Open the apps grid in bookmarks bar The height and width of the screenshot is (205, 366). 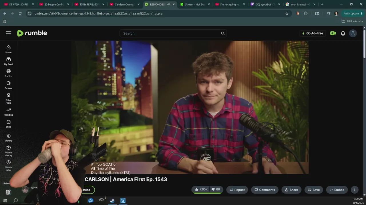pos(4,21)
